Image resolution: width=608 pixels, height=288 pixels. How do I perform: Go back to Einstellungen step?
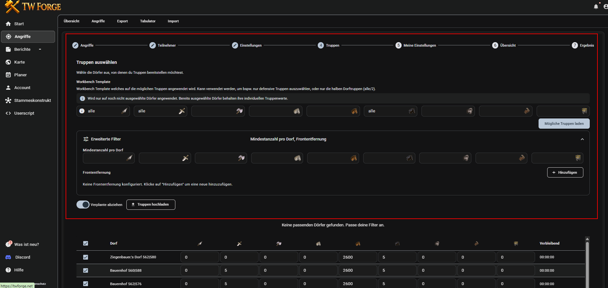[247, 45]
